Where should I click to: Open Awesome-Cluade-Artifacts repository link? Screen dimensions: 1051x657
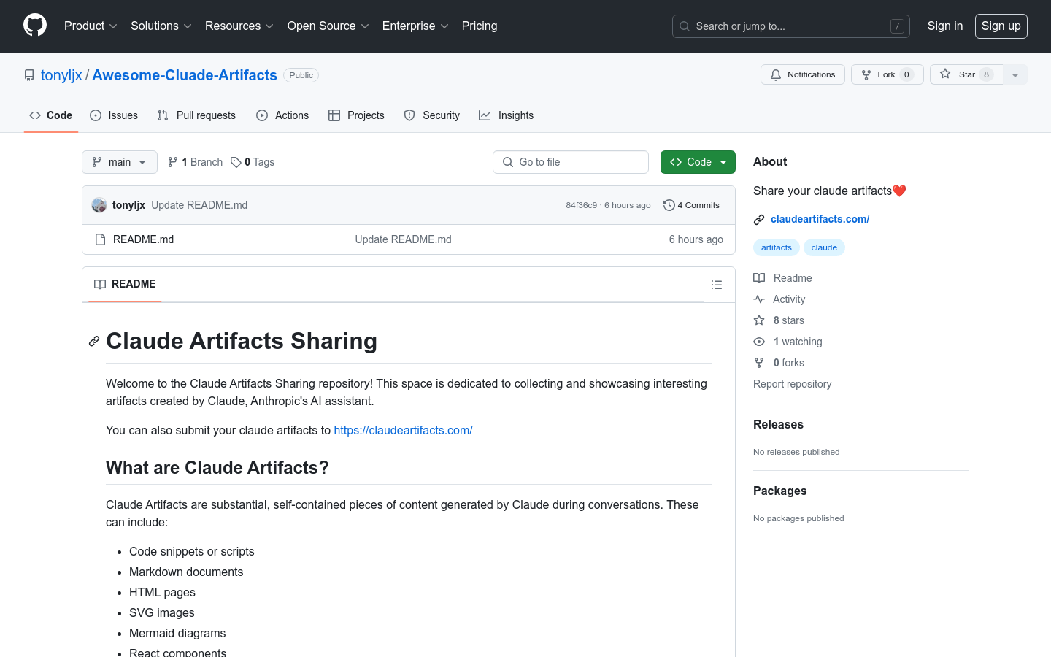pyautogui.click(x=185, y=75)
